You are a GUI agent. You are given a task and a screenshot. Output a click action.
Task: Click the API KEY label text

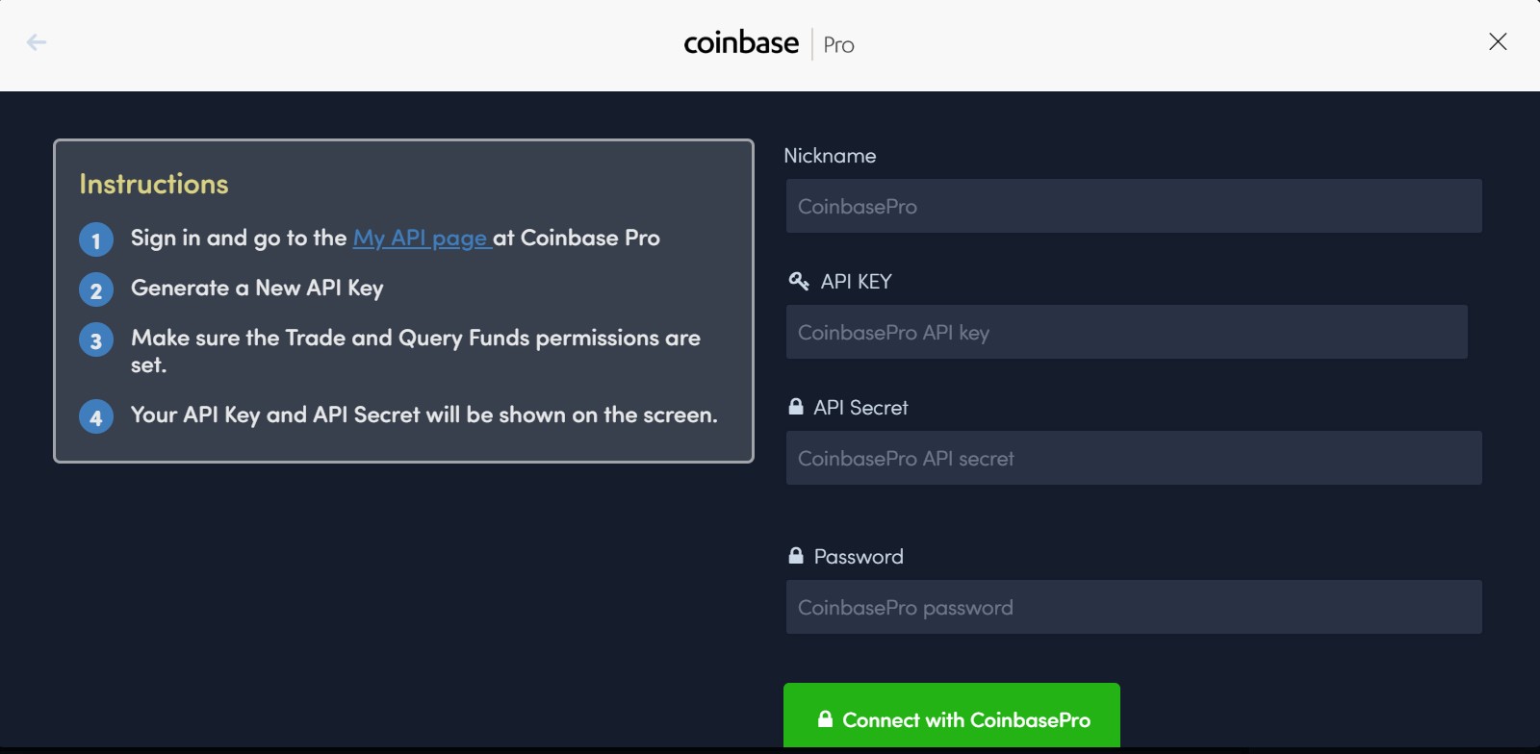click(857, 282)
